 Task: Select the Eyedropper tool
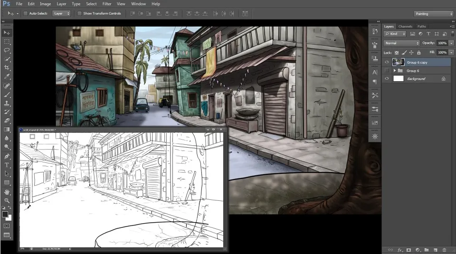pyautogui.click(x=7, y=76)
